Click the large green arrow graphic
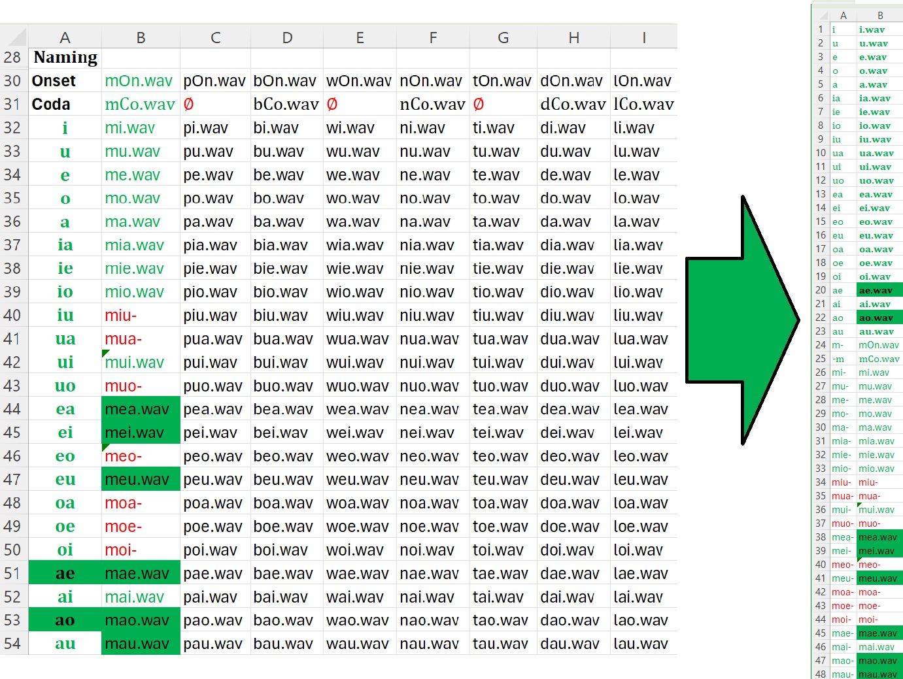The width and height of the screenshot is (903, 679). pyautogui.click(x=742, y=320)
